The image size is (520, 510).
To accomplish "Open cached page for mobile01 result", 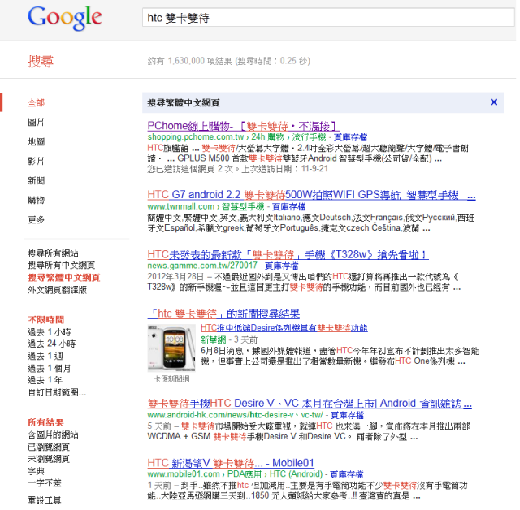I will click(x=347, y=474).
